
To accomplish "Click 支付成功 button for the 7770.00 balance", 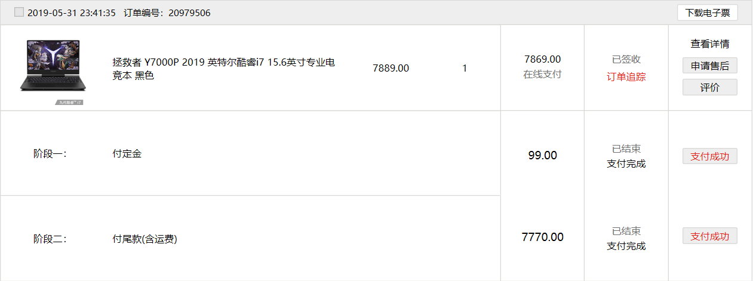I will point(710,236).
